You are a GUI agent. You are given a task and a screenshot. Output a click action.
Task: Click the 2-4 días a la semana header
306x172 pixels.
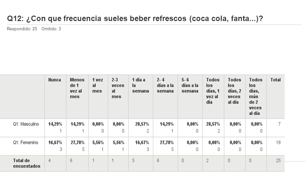coord(165,85)
